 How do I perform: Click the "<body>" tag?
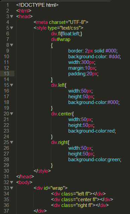point(24,182)
